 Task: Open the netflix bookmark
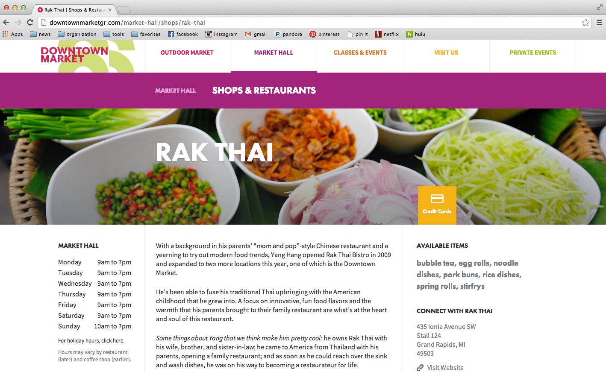pyautogui.click(x=387, y=34)
